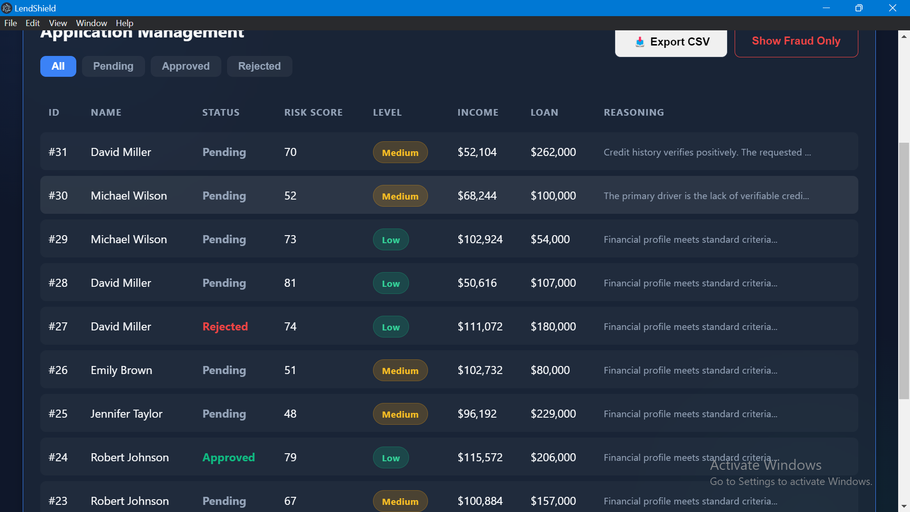910x512 pixels.
Task: Switch to the Rejected filter tab
Action: [259, 66]
